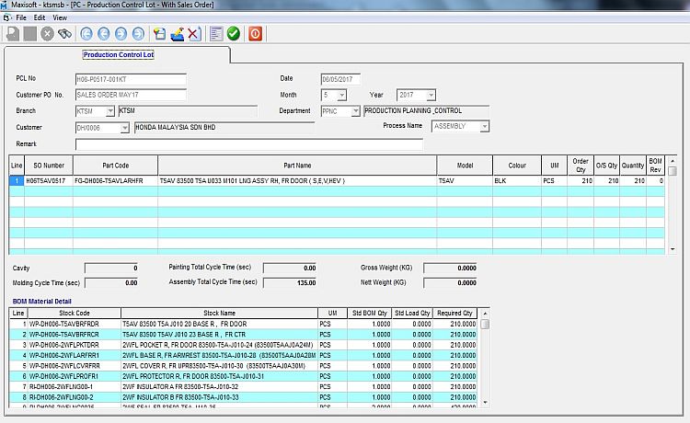Click the binoculars search icon
This screenshot has width=690, height=423.
click(64, 34)
